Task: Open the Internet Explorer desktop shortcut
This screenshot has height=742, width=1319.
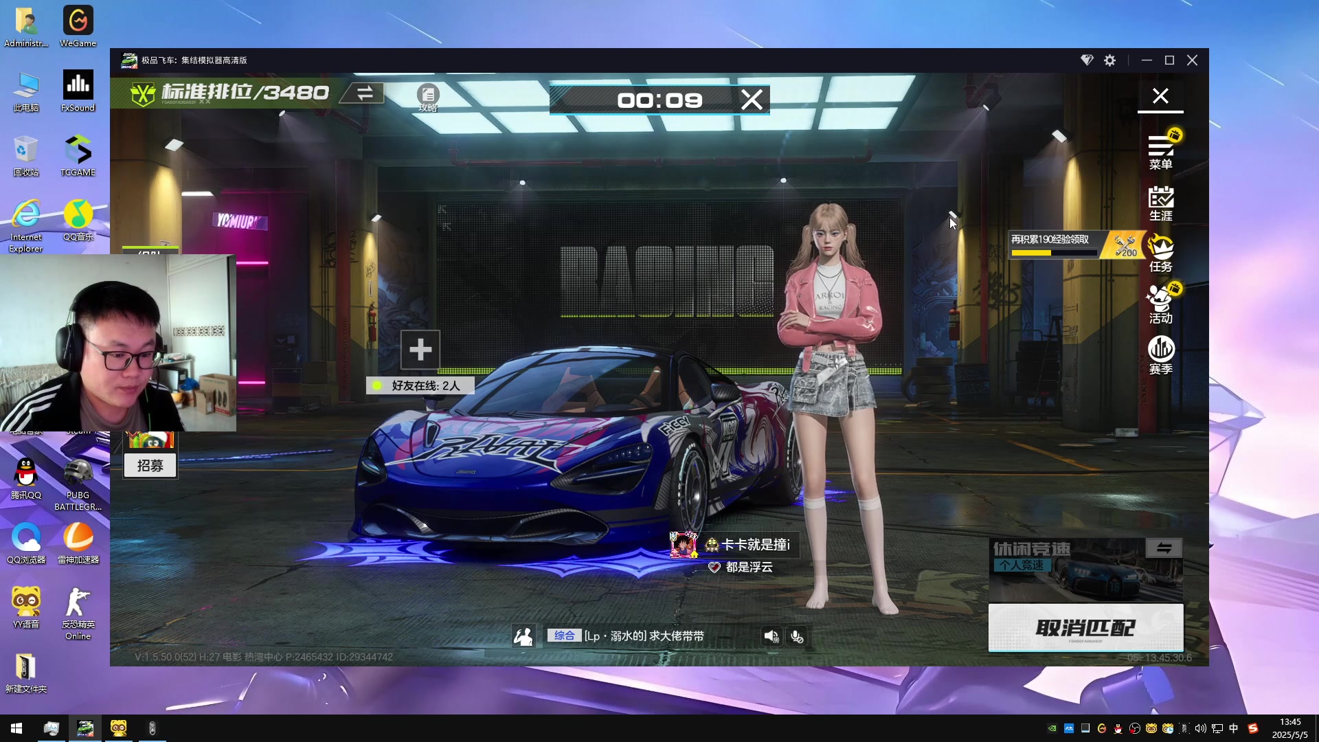Action: (26, 227)
